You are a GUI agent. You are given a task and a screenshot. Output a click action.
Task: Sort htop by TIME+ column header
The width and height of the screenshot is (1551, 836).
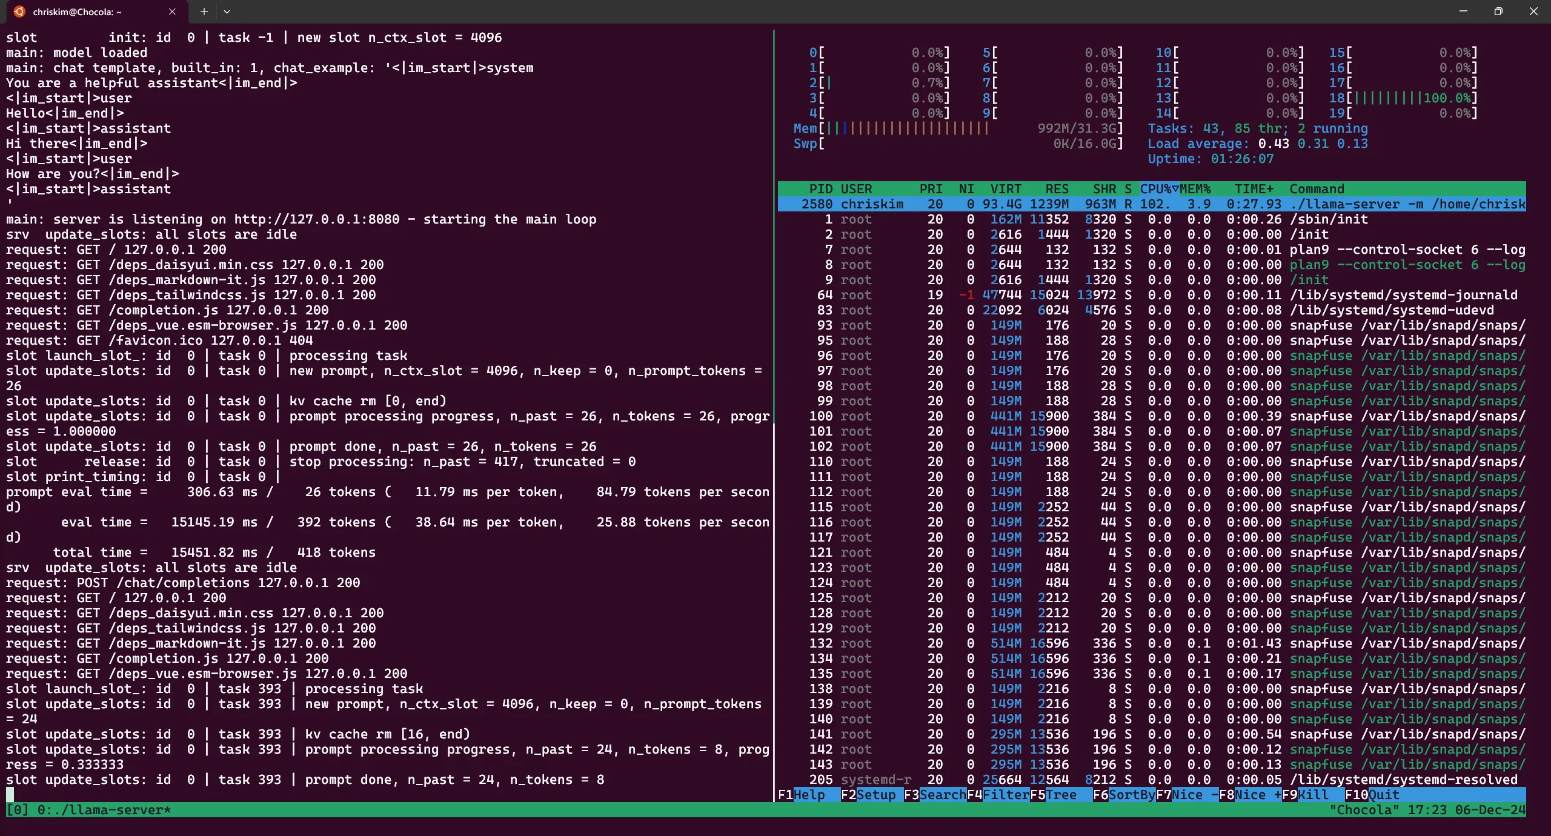tap(1254, 189)
